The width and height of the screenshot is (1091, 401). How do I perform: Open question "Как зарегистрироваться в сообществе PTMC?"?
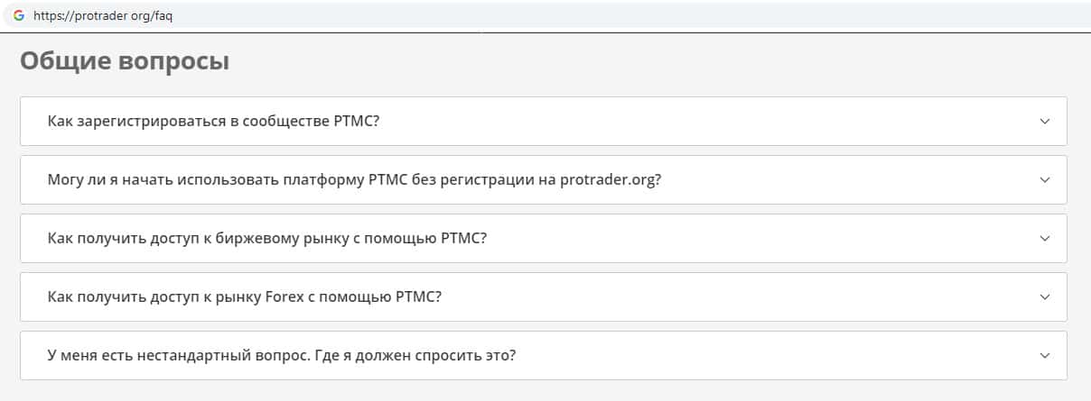(x=213, y=121)
